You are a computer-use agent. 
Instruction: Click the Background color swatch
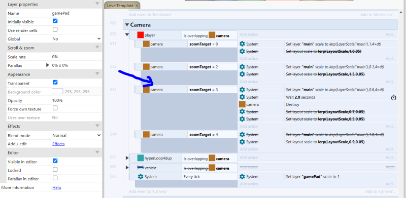pyautogui.click(x=57, y=91)
